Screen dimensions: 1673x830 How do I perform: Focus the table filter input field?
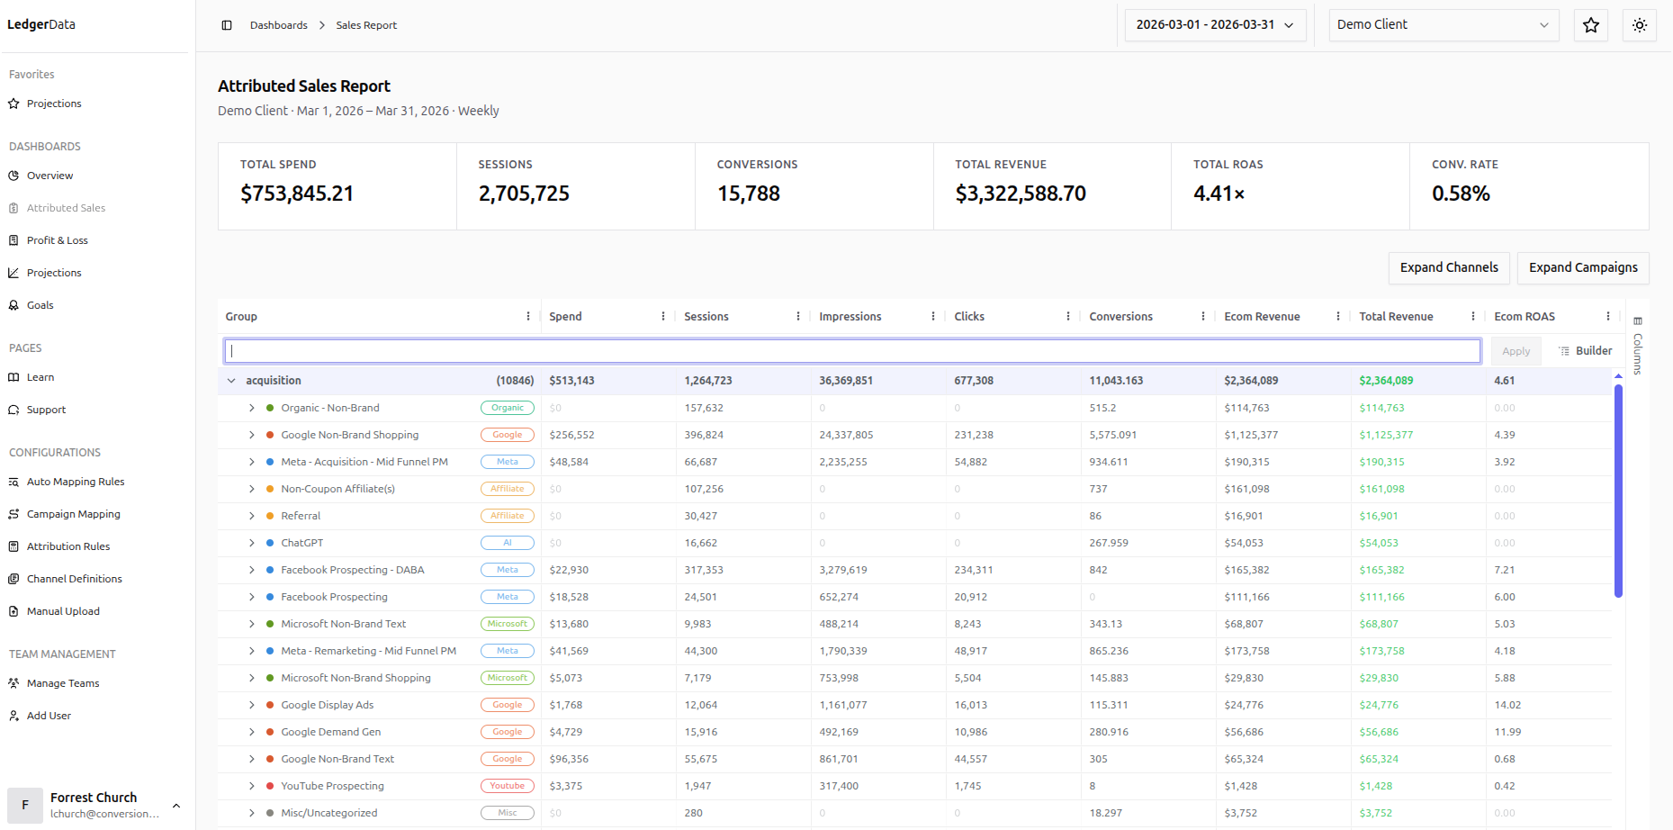[852, 351]
